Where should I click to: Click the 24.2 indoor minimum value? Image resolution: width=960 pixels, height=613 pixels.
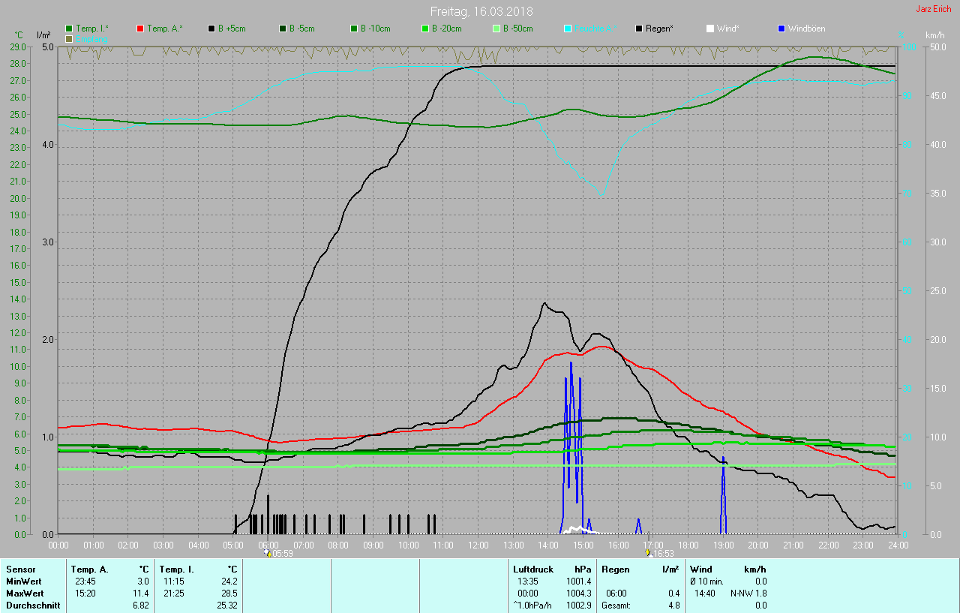pos(229,581)
